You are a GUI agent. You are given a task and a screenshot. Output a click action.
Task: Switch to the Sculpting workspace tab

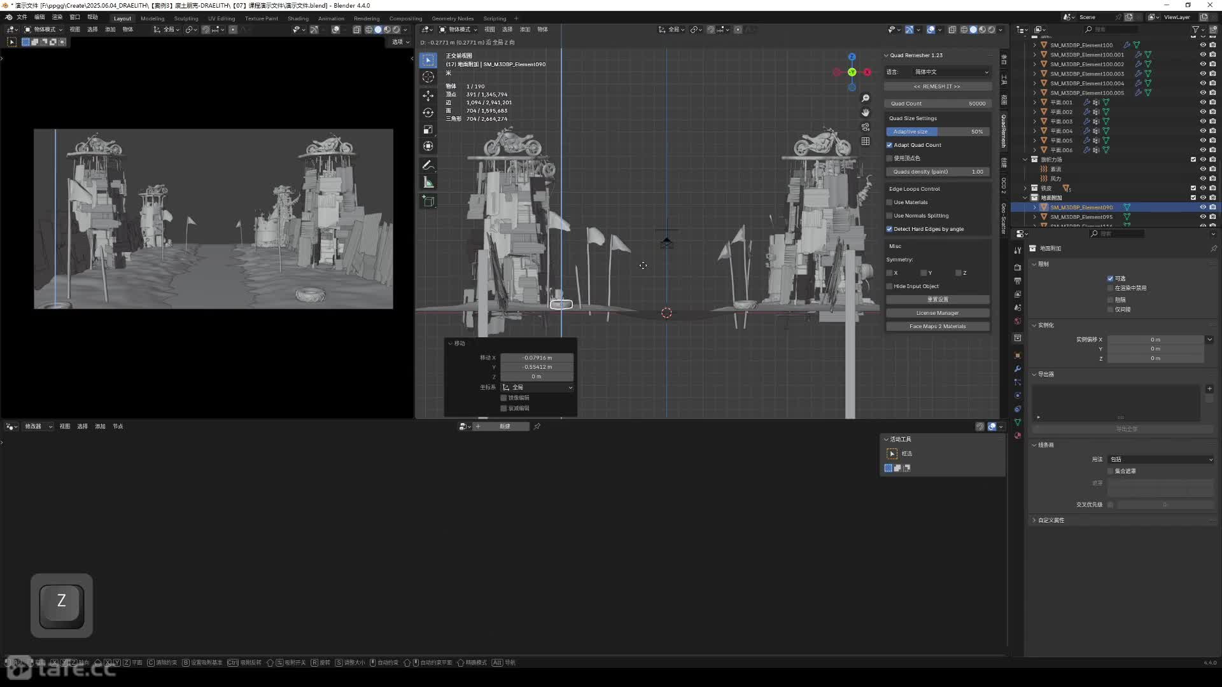[186, 18]
